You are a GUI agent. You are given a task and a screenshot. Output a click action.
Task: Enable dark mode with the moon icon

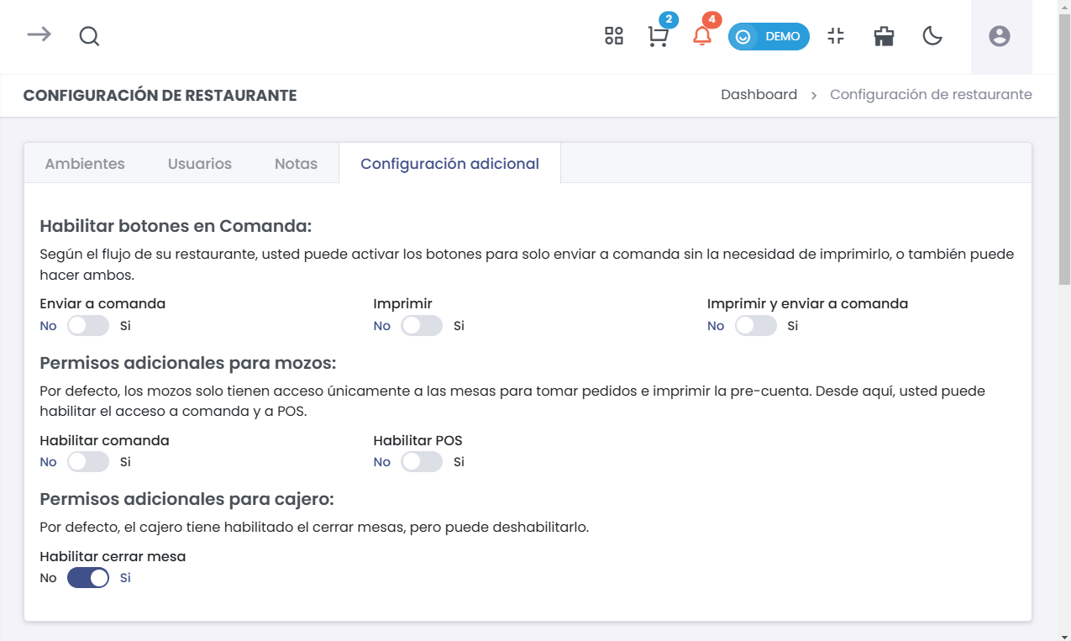point(932,37)
